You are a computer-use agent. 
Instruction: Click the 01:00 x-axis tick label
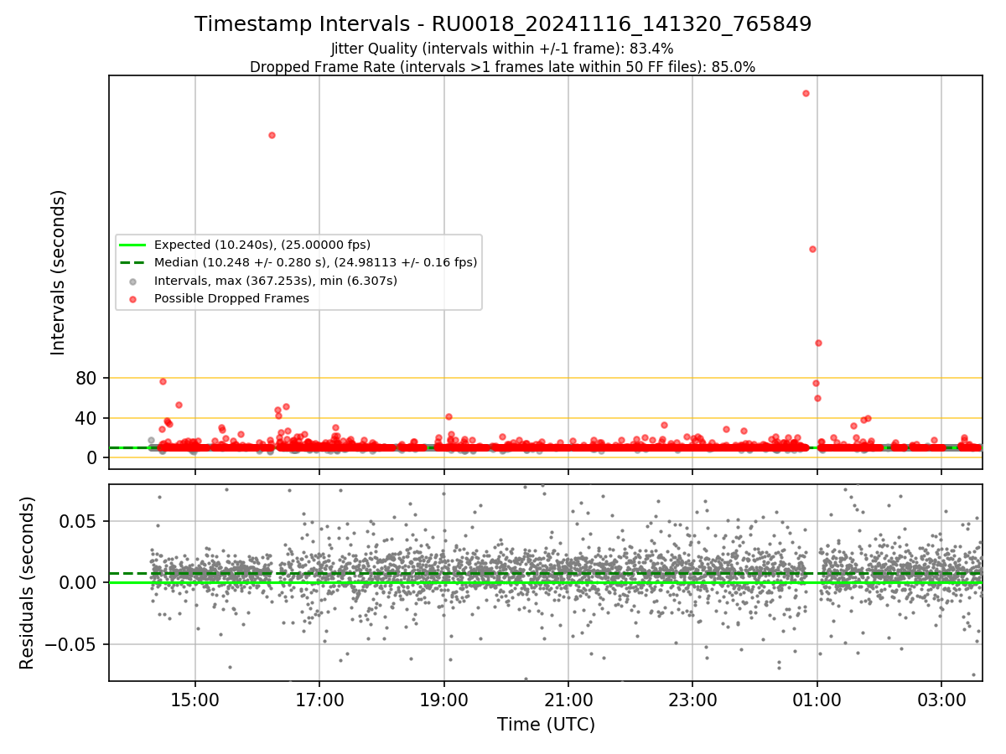tap(817, 699)
